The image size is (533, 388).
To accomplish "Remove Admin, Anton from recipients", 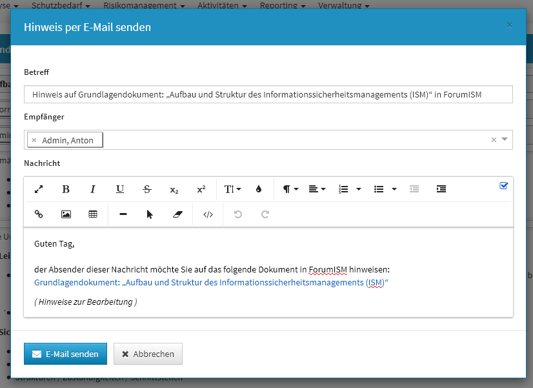I will pos(34,140).
